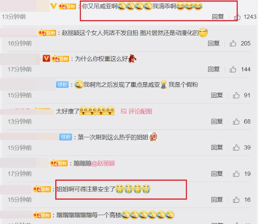Click red V verified badge on third comment
Screen dimensions: 258x224
pyautogui.click(x=46, y=58)
